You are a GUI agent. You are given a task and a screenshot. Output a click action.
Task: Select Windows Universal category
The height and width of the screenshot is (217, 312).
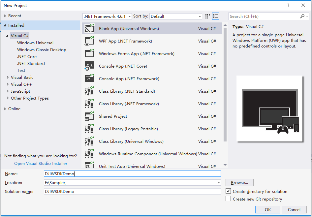point(35,43)
